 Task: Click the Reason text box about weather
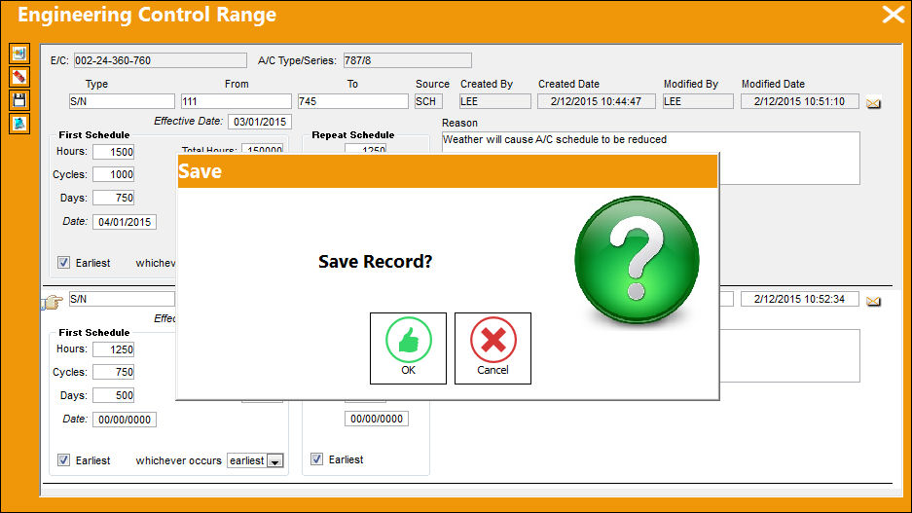click(x=651, y=159)
